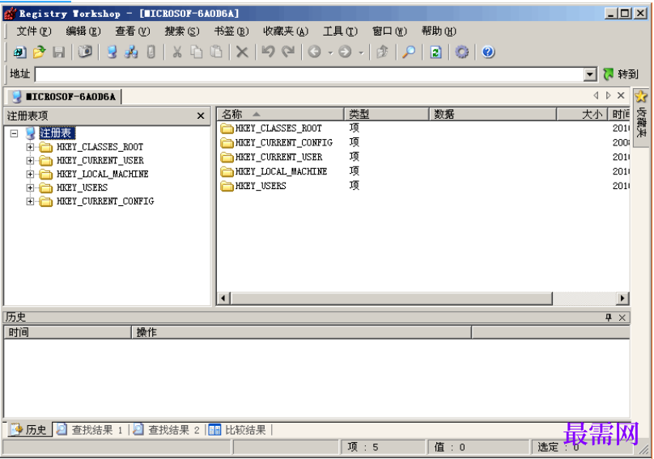Viewport: 654px width, 459px height.
Task: Switch to the 历史 bottom tab
Action: click(30, 430)
